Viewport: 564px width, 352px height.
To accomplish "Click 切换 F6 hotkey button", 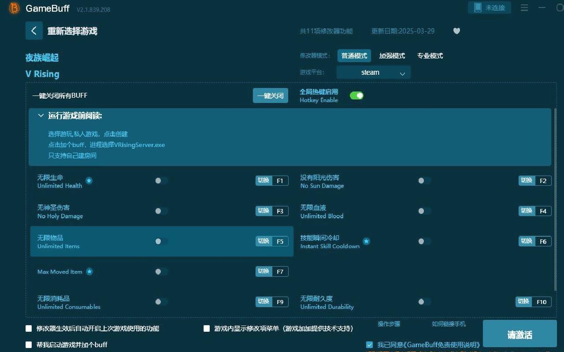I will click(535, 241).
